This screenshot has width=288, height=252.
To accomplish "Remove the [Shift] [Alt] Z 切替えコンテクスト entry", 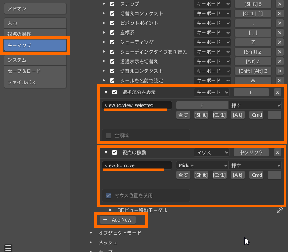I will 280,71.
